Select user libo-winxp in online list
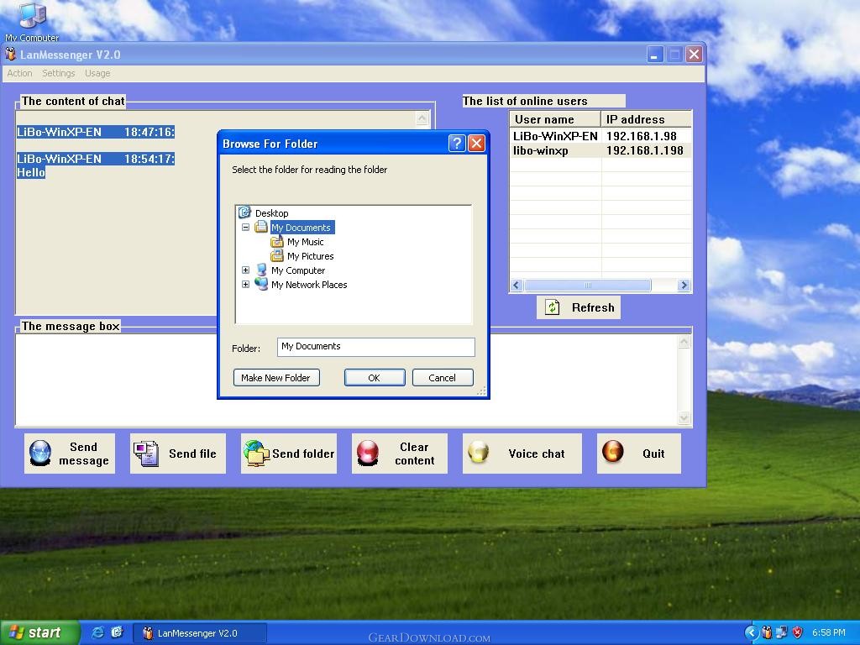Viewport: 860px width, 645px height. click(x=541, y=150)
